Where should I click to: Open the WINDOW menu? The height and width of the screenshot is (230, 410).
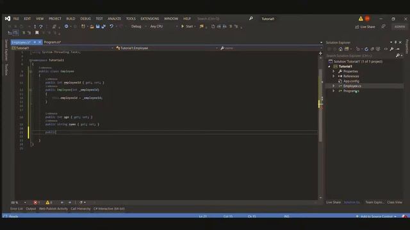point(171,19)
